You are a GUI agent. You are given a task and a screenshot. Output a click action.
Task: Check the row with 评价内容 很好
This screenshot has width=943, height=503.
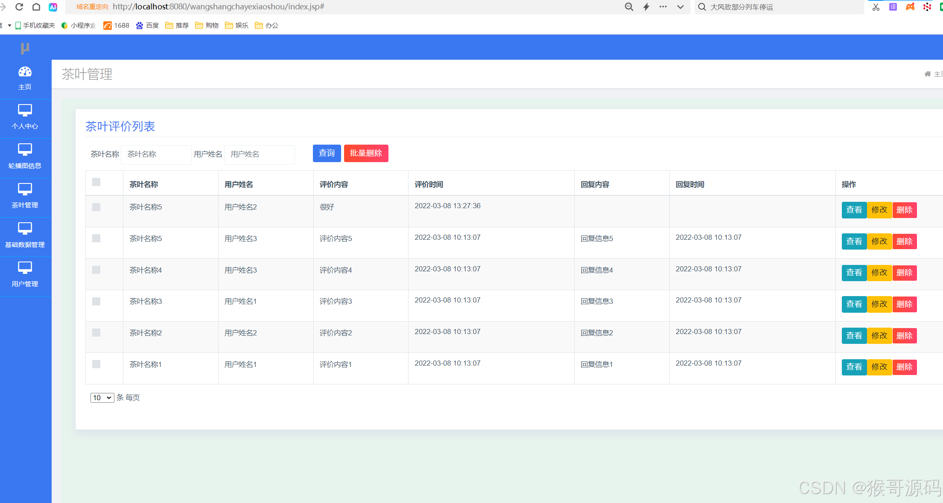click(x=96, y=207)
